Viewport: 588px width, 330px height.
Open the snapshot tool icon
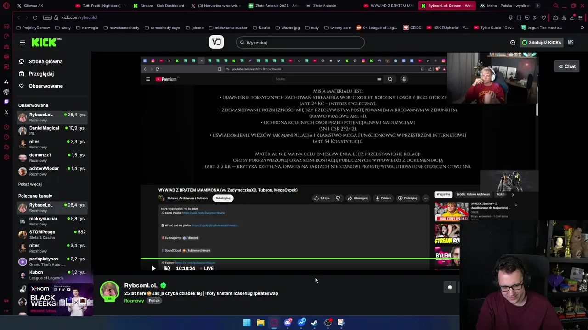[x=519, y=17]
